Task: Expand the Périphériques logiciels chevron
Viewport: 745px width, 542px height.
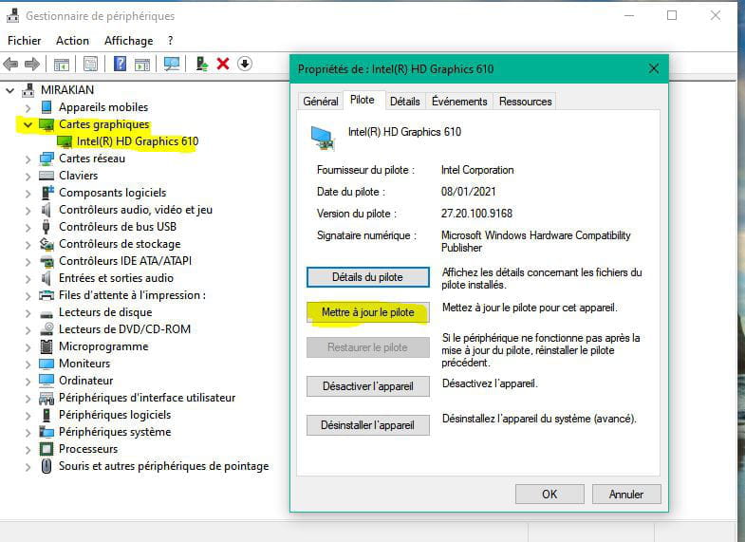Action: coord(28,416)
